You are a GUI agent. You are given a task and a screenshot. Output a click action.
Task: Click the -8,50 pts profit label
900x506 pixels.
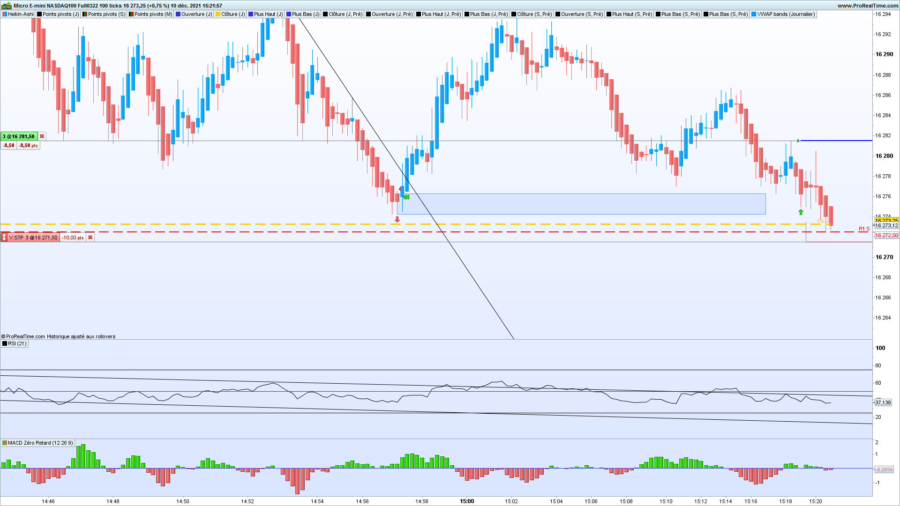[28, 146]
